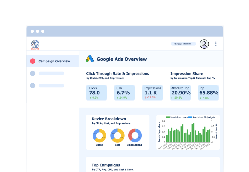Open the user profile avatar
Screen dimensions: 249x172
click(204, 44)
